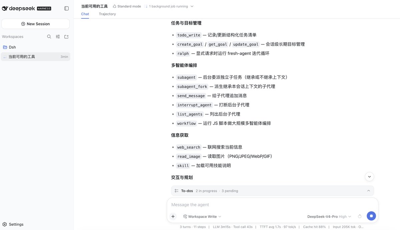The width and height of the screenshot is (400, 230).
Task: Click the ralph code label
Action: click(183, 54)
